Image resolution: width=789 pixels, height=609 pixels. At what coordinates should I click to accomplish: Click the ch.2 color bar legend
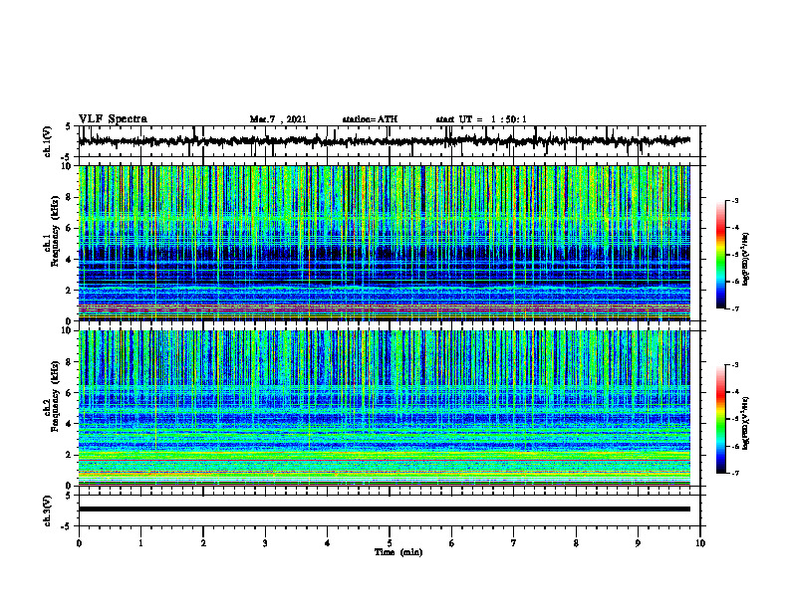coord(720,419)
